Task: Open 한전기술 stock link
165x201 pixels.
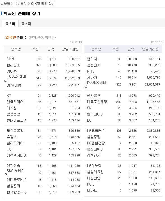Action: click(x=13, y=166)
